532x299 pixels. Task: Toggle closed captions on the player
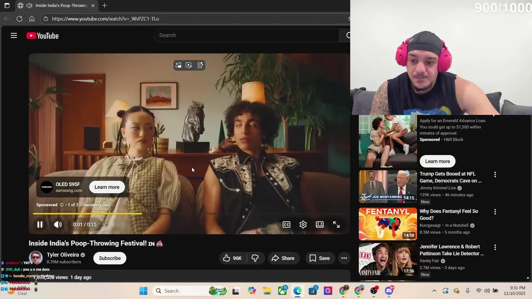click(x=286, y=225)
